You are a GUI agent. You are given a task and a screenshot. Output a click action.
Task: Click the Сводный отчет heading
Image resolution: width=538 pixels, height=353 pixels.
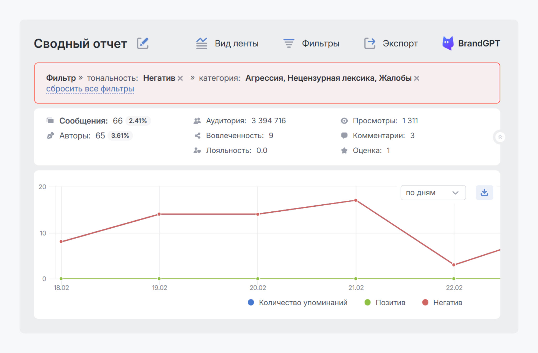point(80,44)
